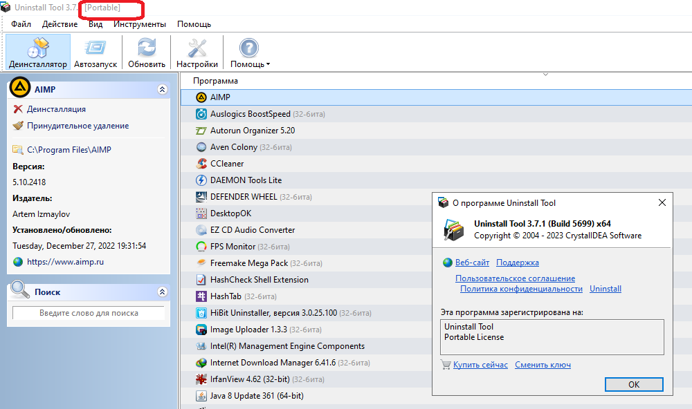This screenshot has height=409, width=692.
Task: Switch to the Автозапуск toolbar section
Action: coord(95,53)
